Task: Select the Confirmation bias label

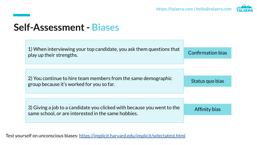Action: [207, 53]
